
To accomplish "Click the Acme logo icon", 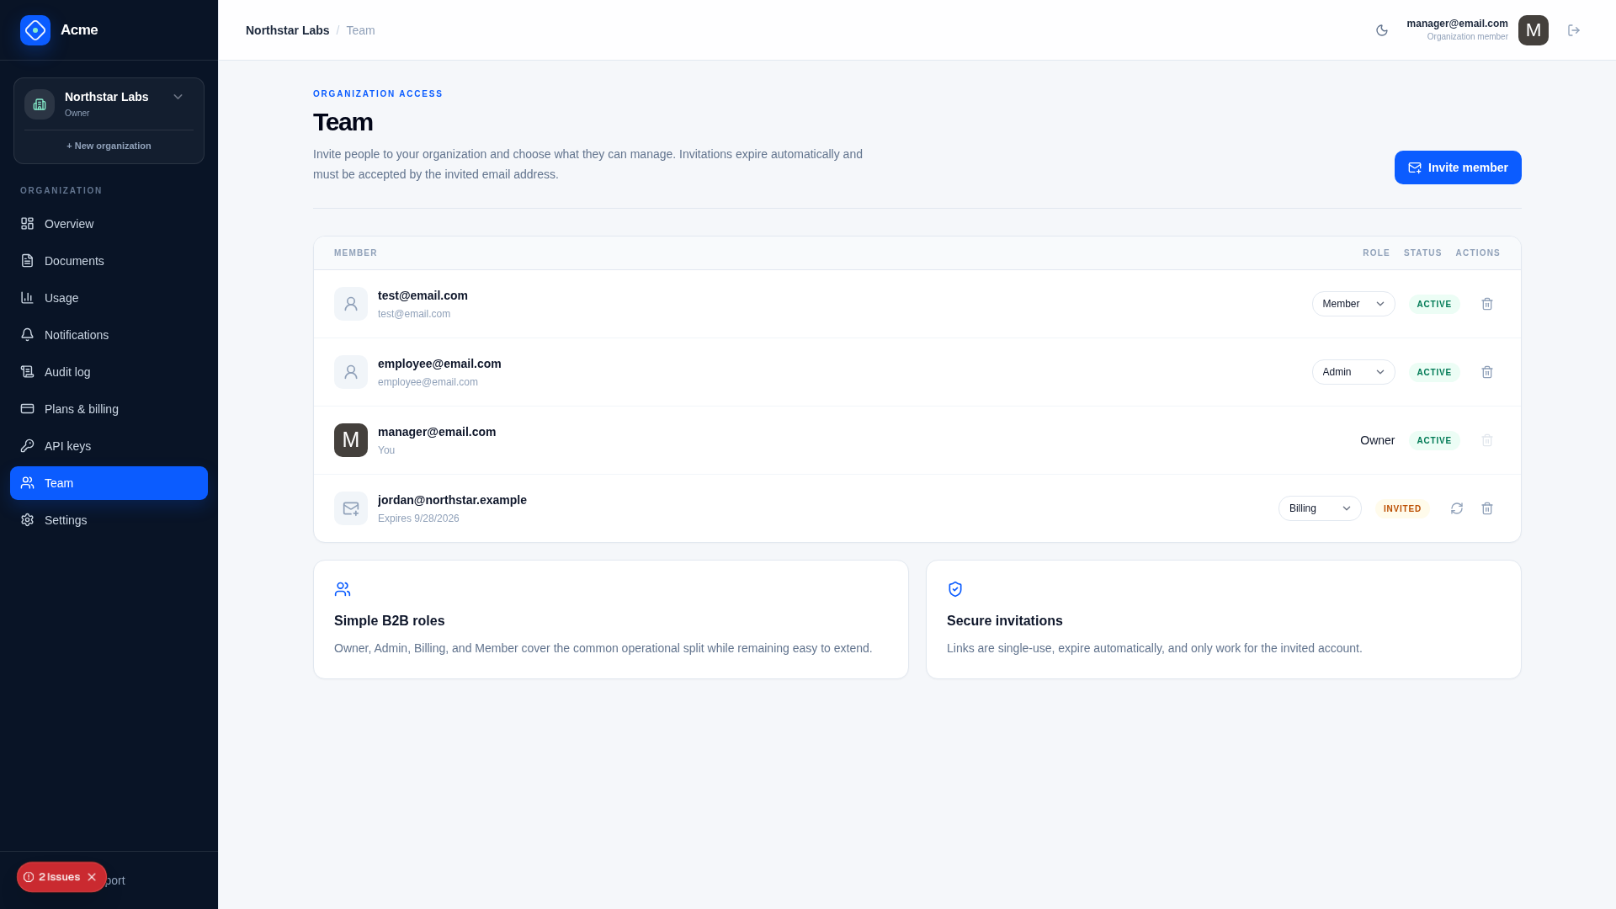I will [35, 30].
